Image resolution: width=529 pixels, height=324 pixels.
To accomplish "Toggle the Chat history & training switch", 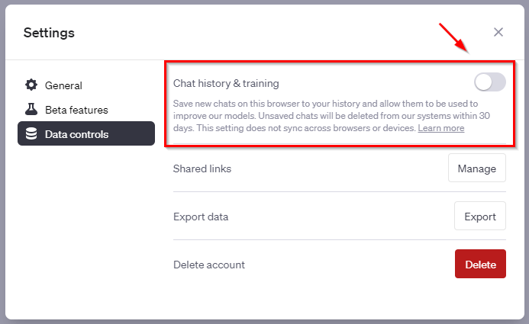I will point(489,82).
